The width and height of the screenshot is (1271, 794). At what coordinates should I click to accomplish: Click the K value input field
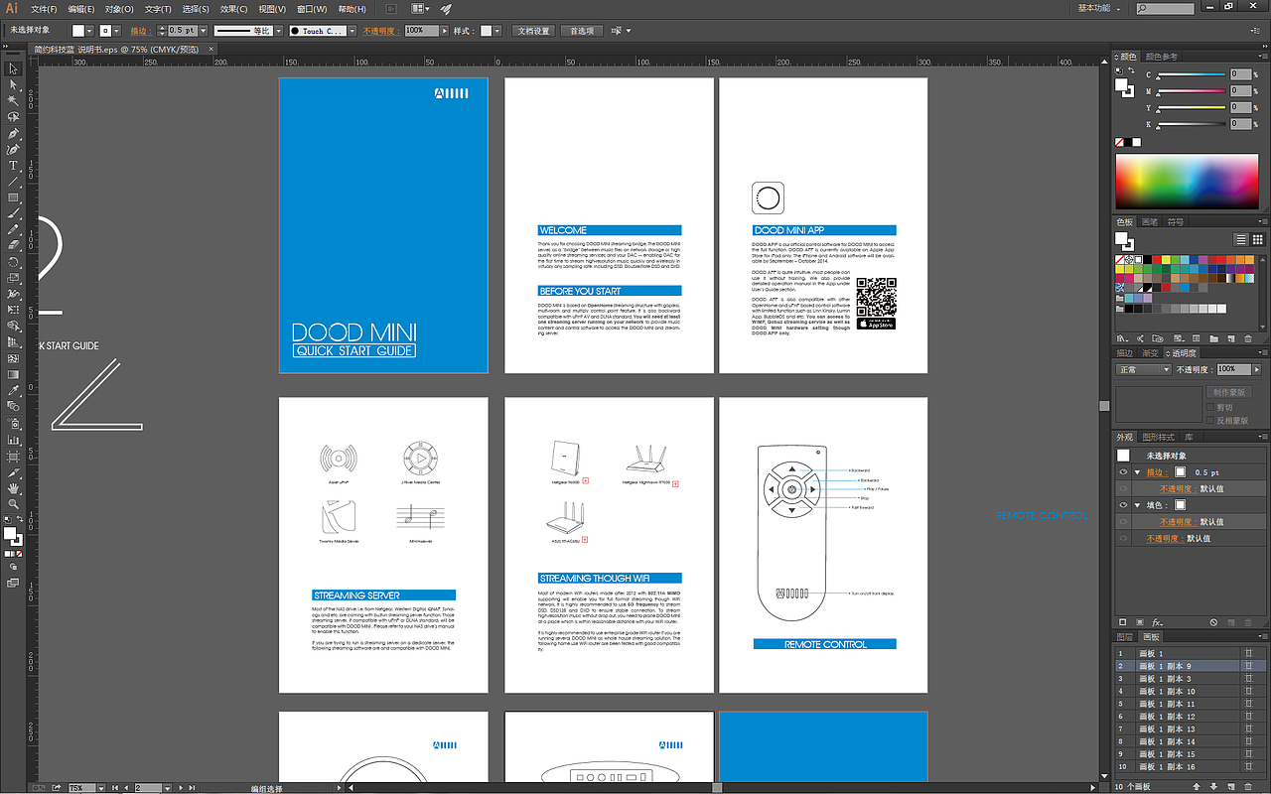pyautogui.click(x=1243, y=124)
